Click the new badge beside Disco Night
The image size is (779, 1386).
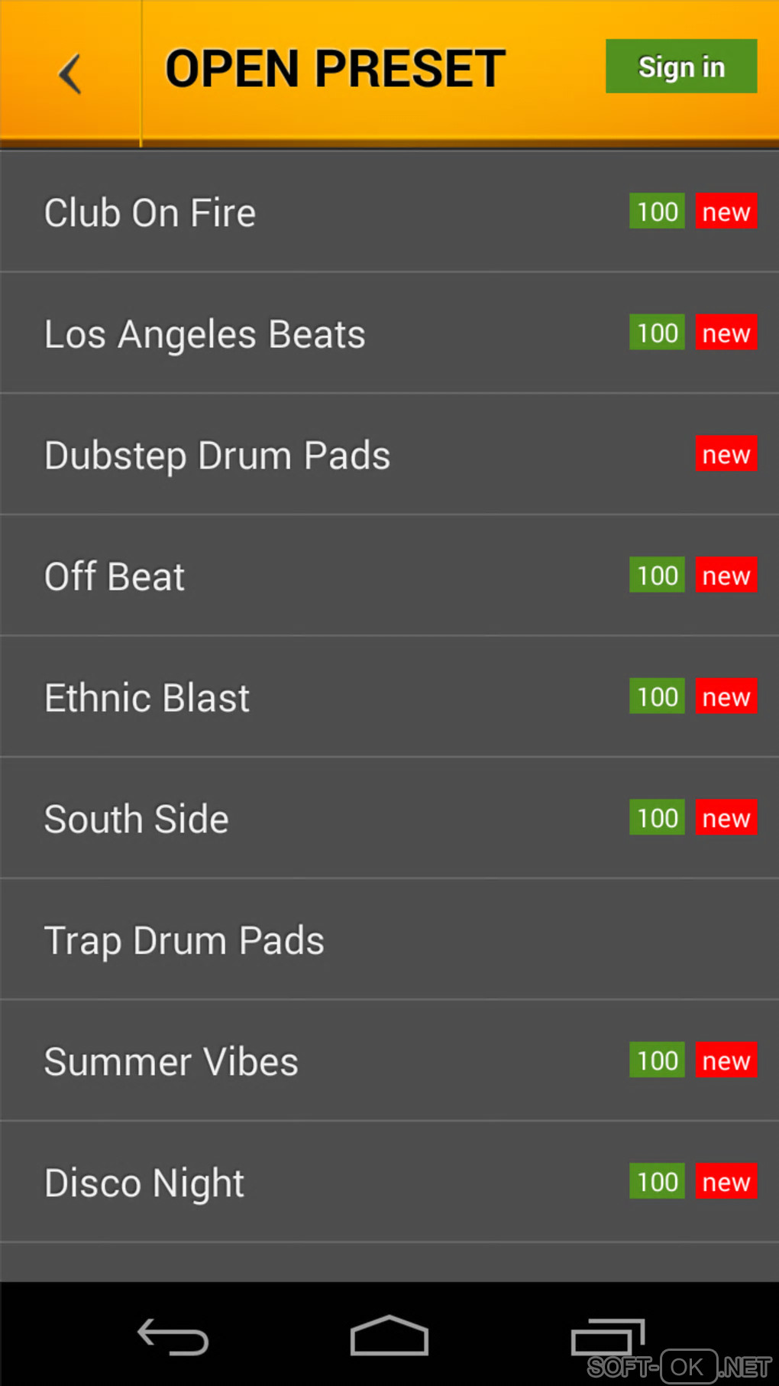[726, 1182]
